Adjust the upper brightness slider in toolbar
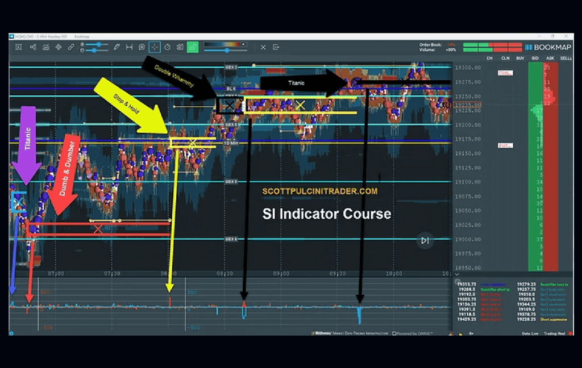Image resolution: width=582 pixels, height=368 pixels. click(x=97, y=44)
